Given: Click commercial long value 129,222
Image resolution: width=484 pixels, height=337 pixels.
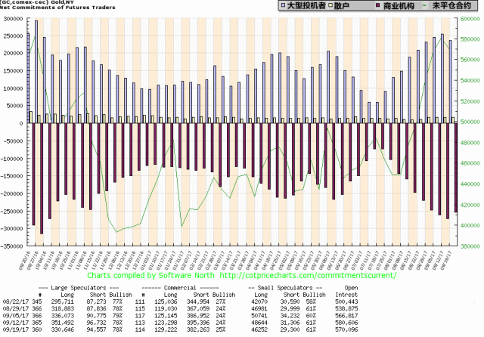Looking at the screenshot, I should pos(166,329).
